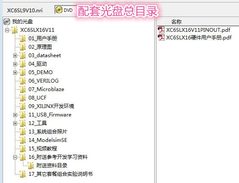Expand the 05_DEMO folder node
The width and height of the screenshot is (239, 183).
[15, 72]
